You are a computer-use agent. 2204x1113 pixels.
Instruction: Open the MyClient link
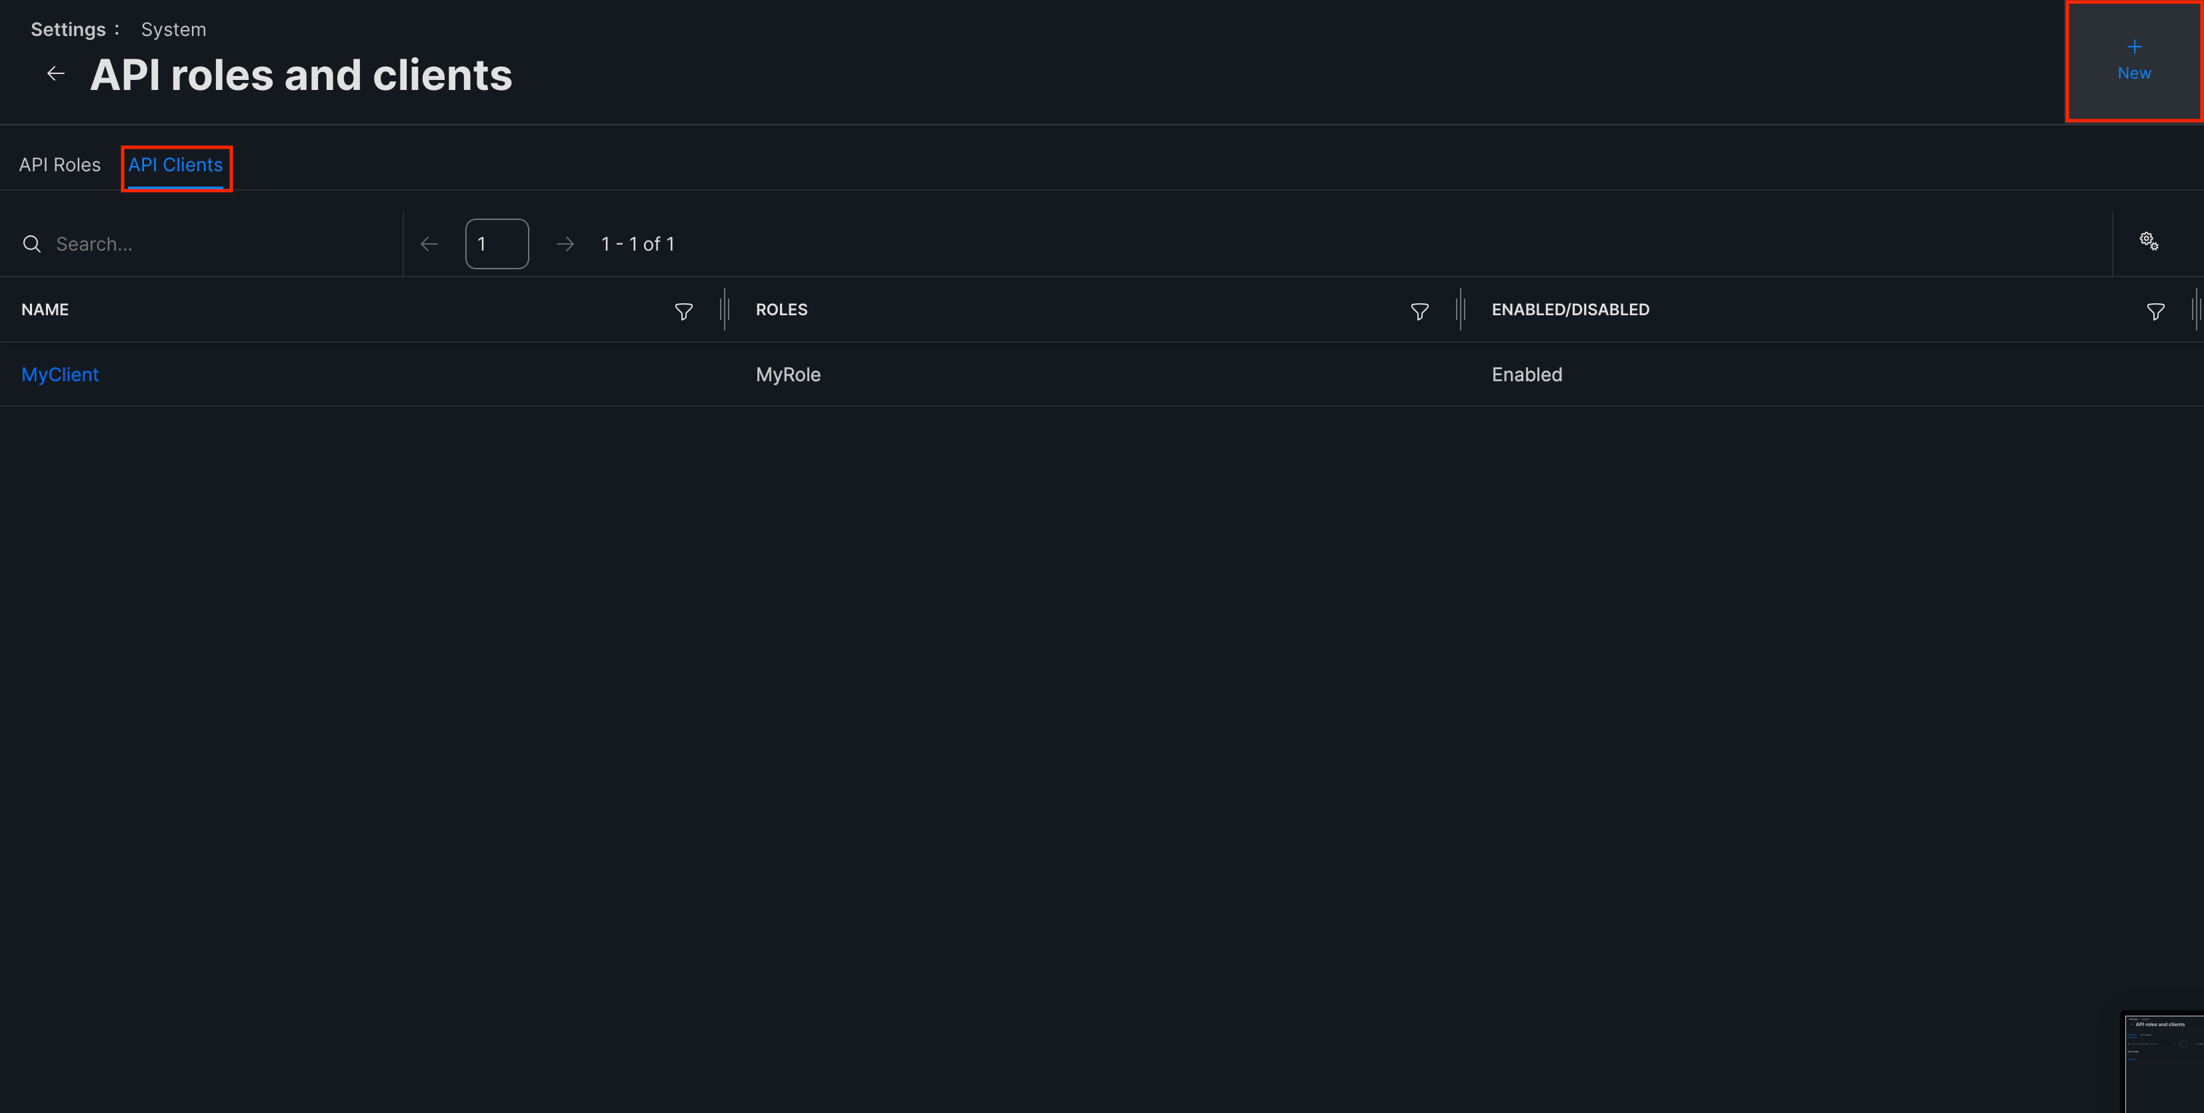click(x=60, y=375)
